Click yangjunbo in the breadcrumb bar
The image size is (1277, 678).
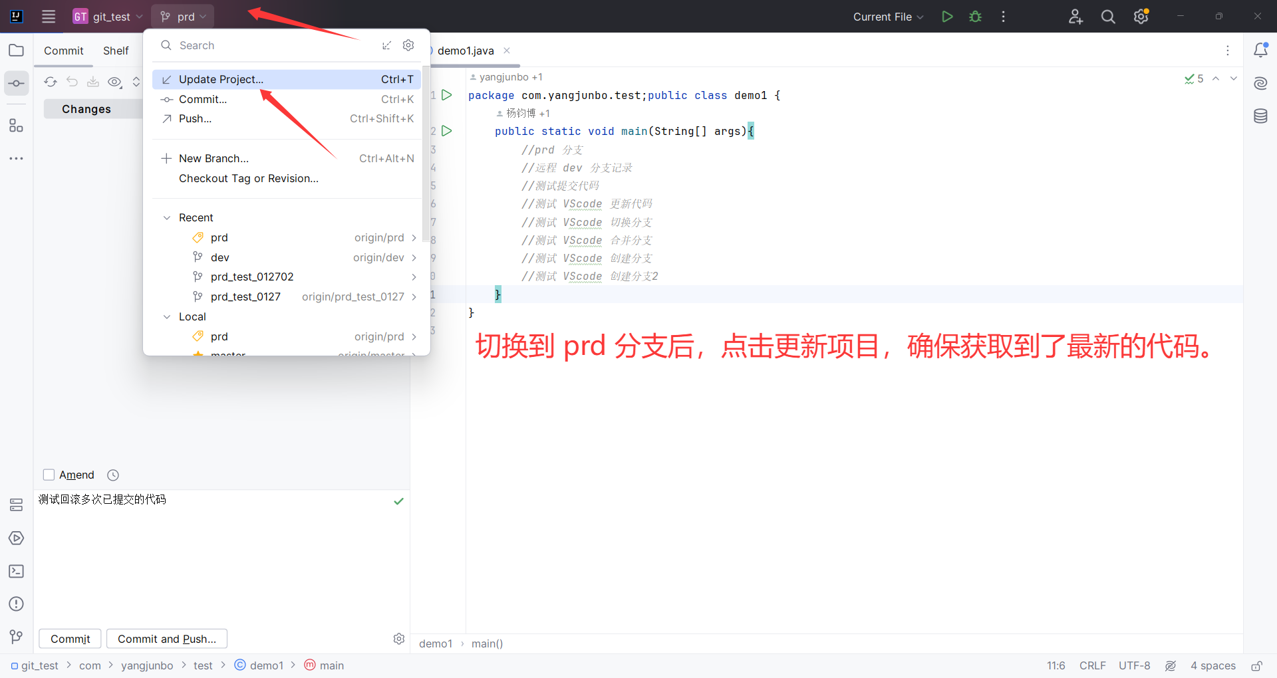147,665
